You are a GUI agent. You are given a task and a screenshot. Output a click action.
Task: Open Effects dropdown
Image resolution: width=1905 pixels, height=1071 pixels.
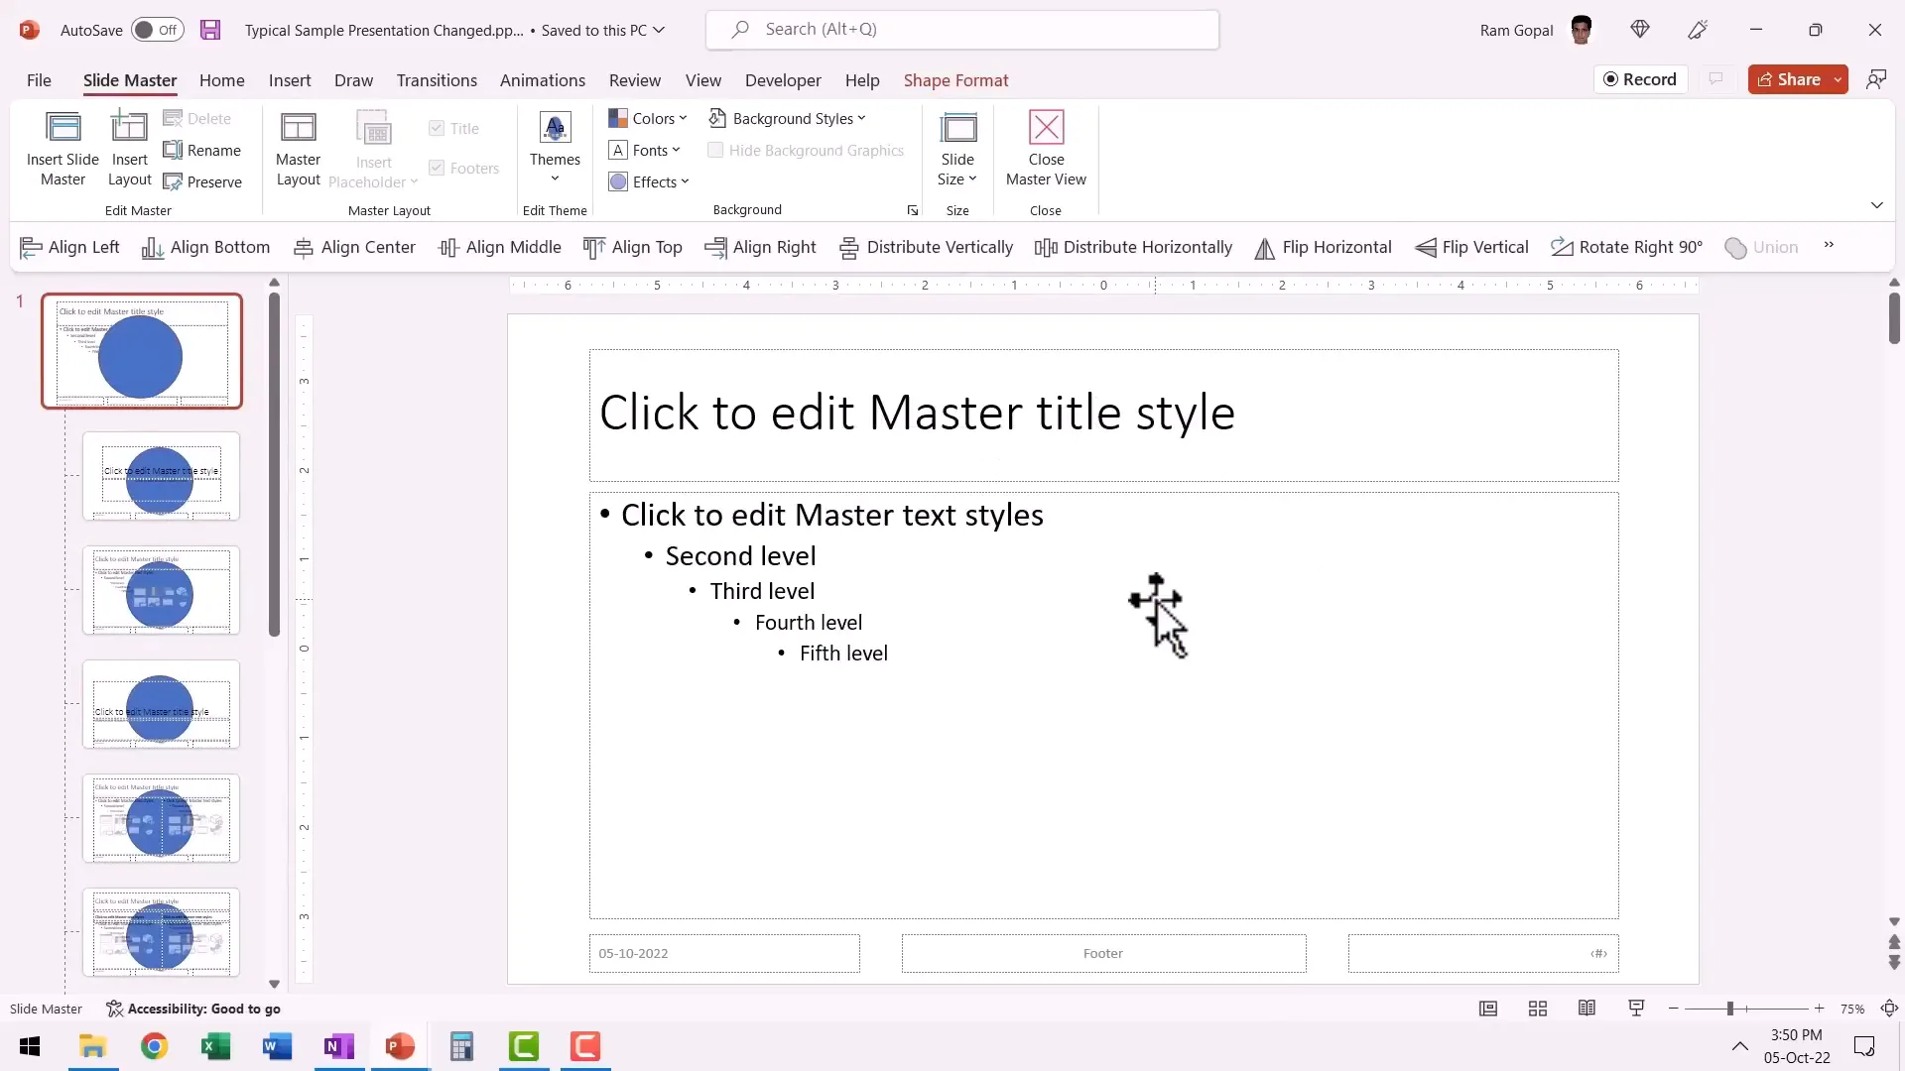(x=649, y=181)
